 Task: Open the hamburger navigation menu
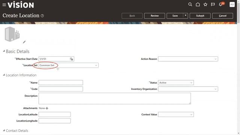pyautogui.click(x=4, y=5)
